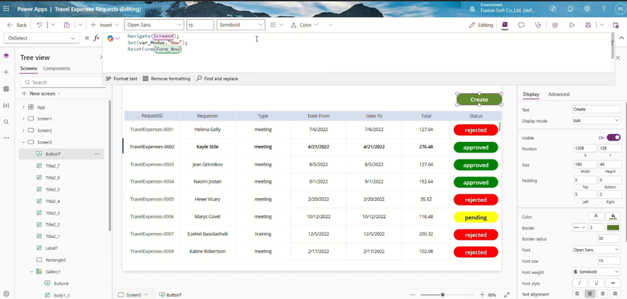Select center text alignment option
Screen dimensions: 627x299
coord(590,294)
